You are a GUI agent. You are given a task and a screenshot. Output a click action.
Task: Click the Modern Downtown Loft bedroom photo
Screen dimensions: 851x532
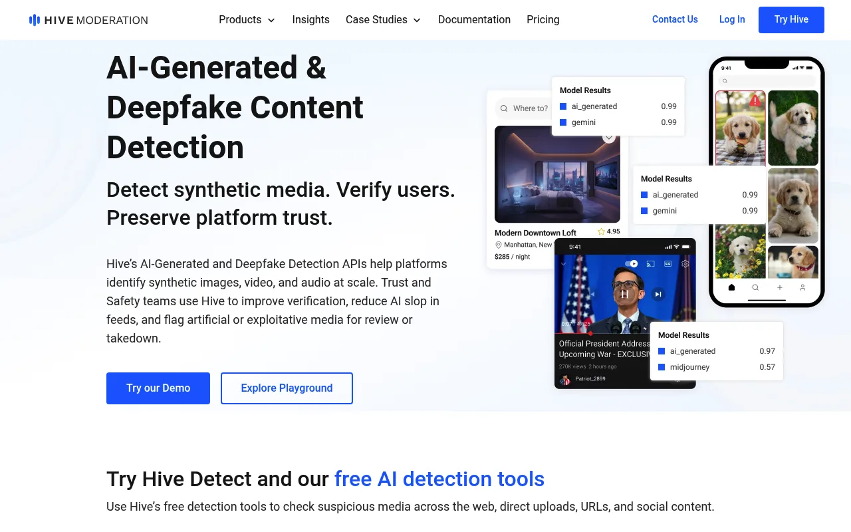pyautogui.click(x=557, y=174)
